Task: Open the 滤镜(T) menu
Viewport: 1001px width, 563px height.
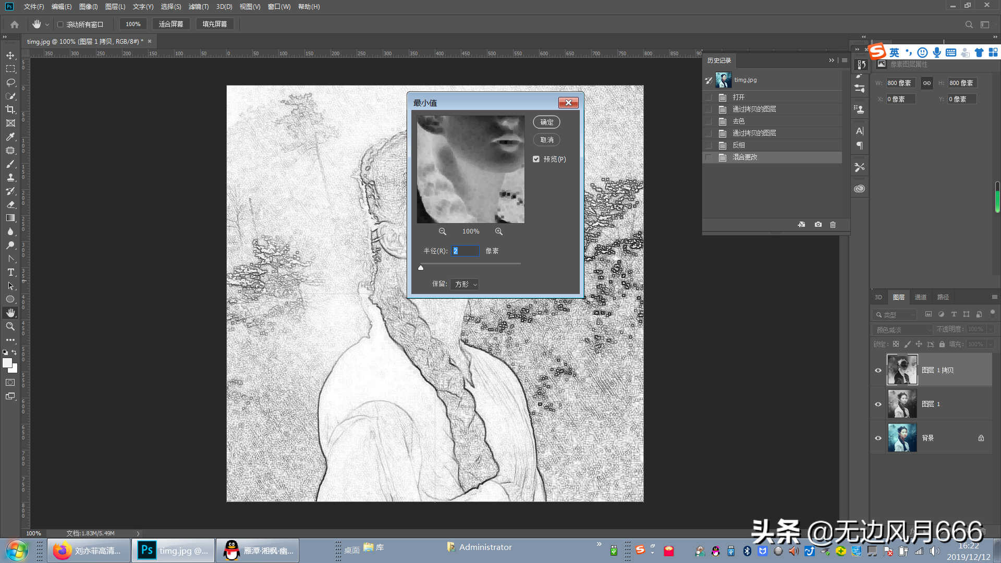Action: point(198,7)
